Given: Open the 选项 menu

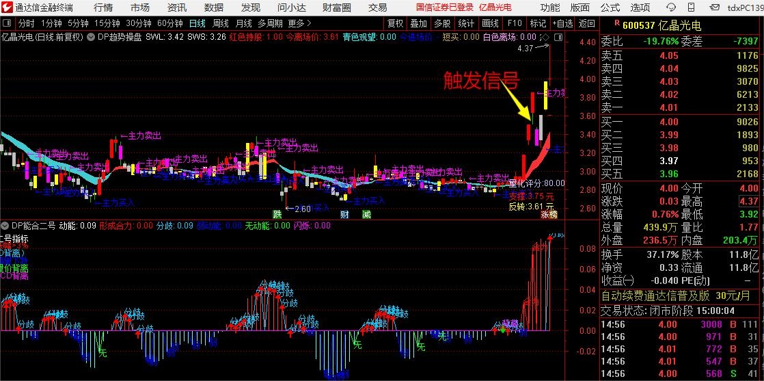Looking at the screenshot, I should tap(640, 8).
